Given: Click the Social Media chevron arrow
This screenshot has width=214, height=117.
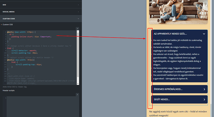Looking at the screenshot, I should pyautogui.click(x=78, y=12).
